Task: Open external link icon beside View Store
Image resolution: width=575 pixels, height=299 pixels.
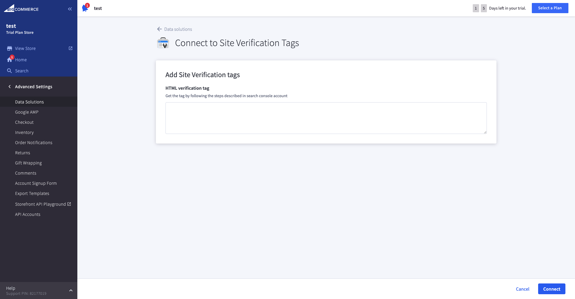Action: coord(70,48)
